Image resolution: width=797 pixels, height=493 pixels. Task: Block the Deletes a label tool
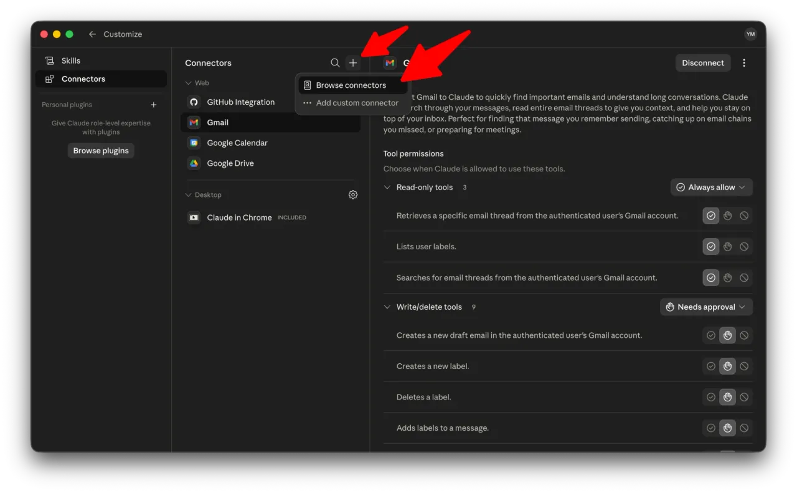point(744,397)
